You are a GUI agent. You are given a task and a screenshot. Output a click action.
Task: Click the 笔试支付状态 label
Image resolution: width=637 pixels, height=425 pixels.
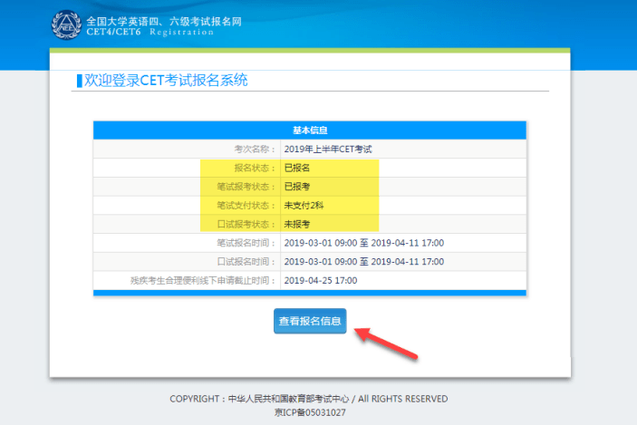[x=246, y=205]
